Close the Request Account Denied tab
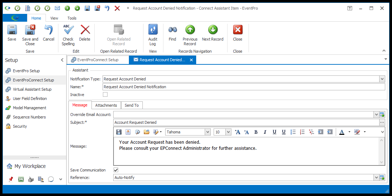The image size is (392, 196). tap(191, 60)
